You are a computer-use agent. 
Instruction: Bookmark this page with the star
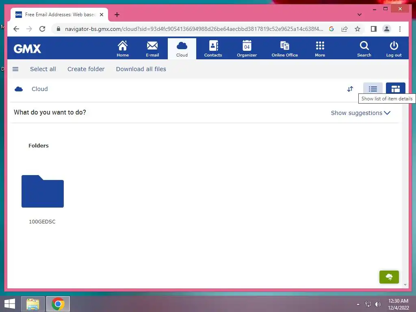(357, 29)
